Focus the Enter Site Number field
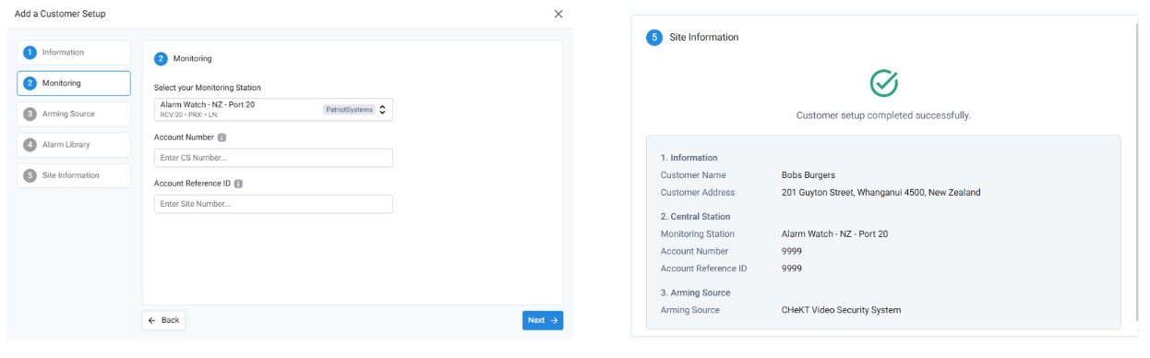 pos(273,204)
